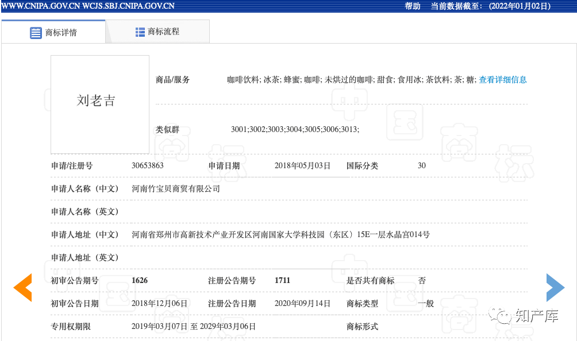Click the document icon on 商标详情 tab

[36, 32]
